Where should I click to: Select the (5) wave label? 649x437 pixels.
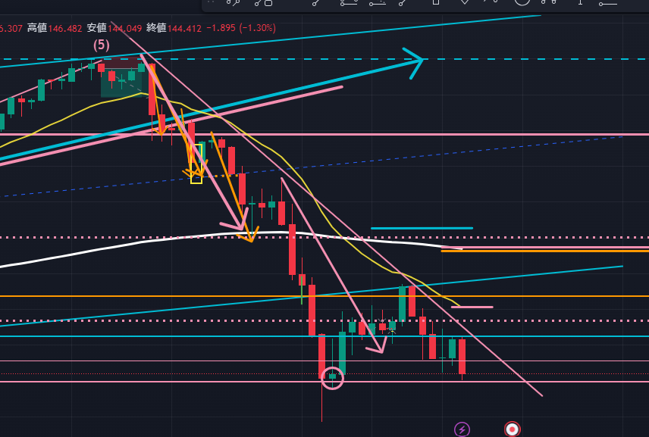tap(102, 45)
